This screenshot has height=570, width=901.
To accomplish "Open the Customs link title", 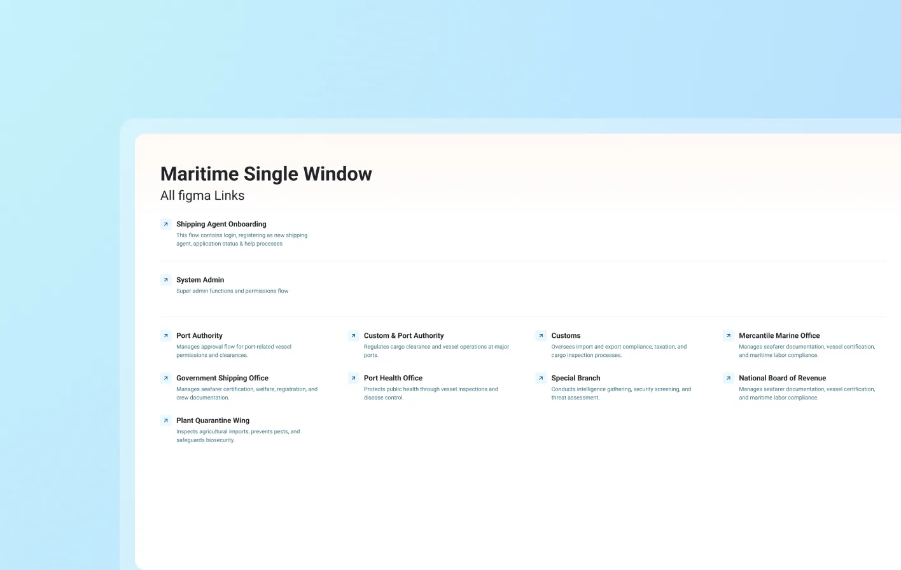I will click(x=566, y=335).
